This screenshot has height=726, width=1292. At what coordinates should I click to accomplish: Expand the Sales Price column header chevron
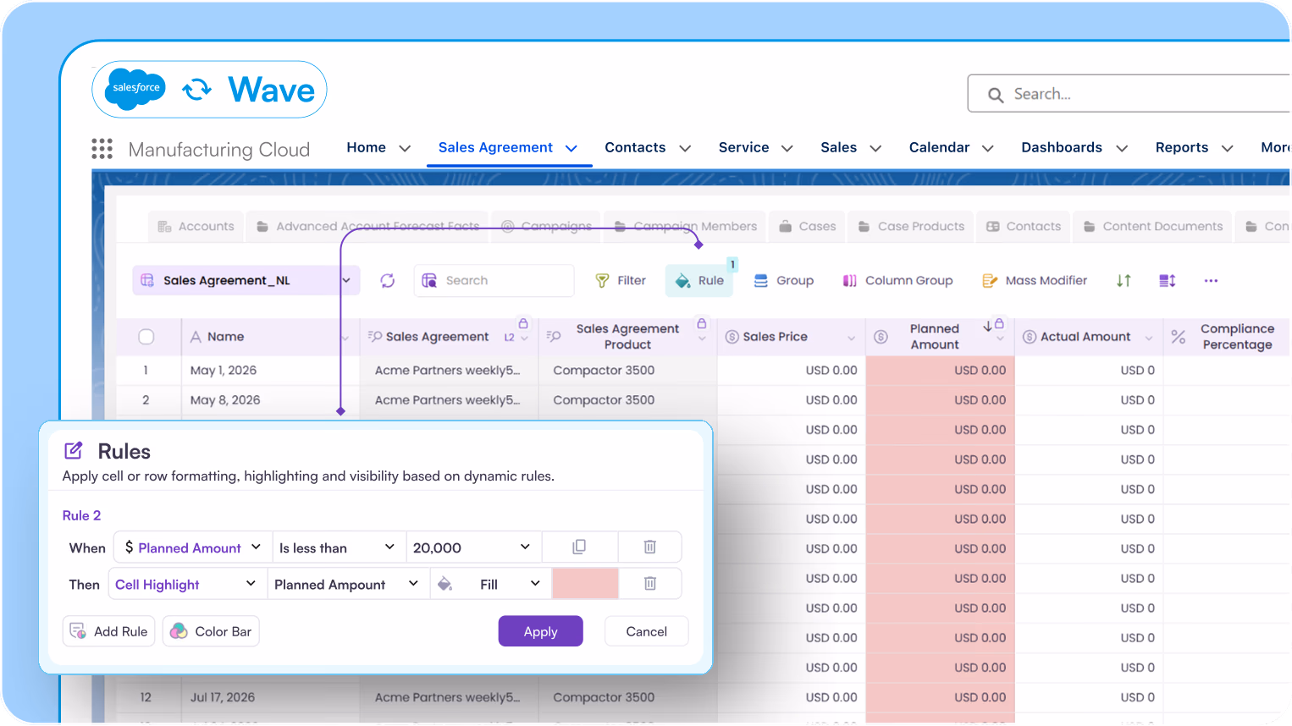coord(851,338)
